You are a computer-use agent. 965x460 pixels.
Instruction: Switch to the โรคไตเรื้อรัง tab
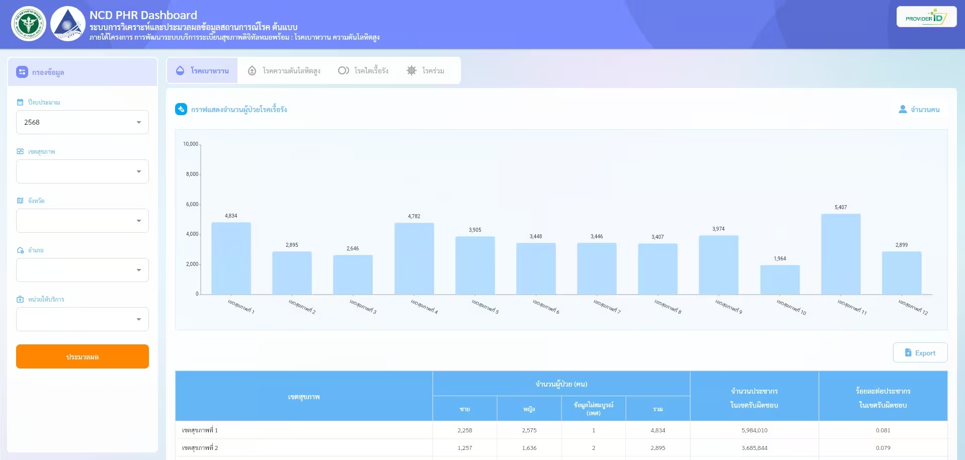pyautogui.click(x=364, y=70)
